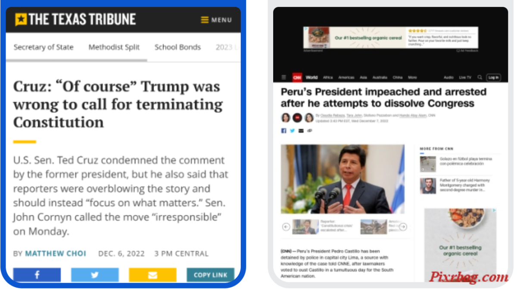Image resolution: width=517 pixels, height=291 pixels.
Task: Email the Cruz article via envelope button
Action: pyautogui.click(x=153, y=275)
